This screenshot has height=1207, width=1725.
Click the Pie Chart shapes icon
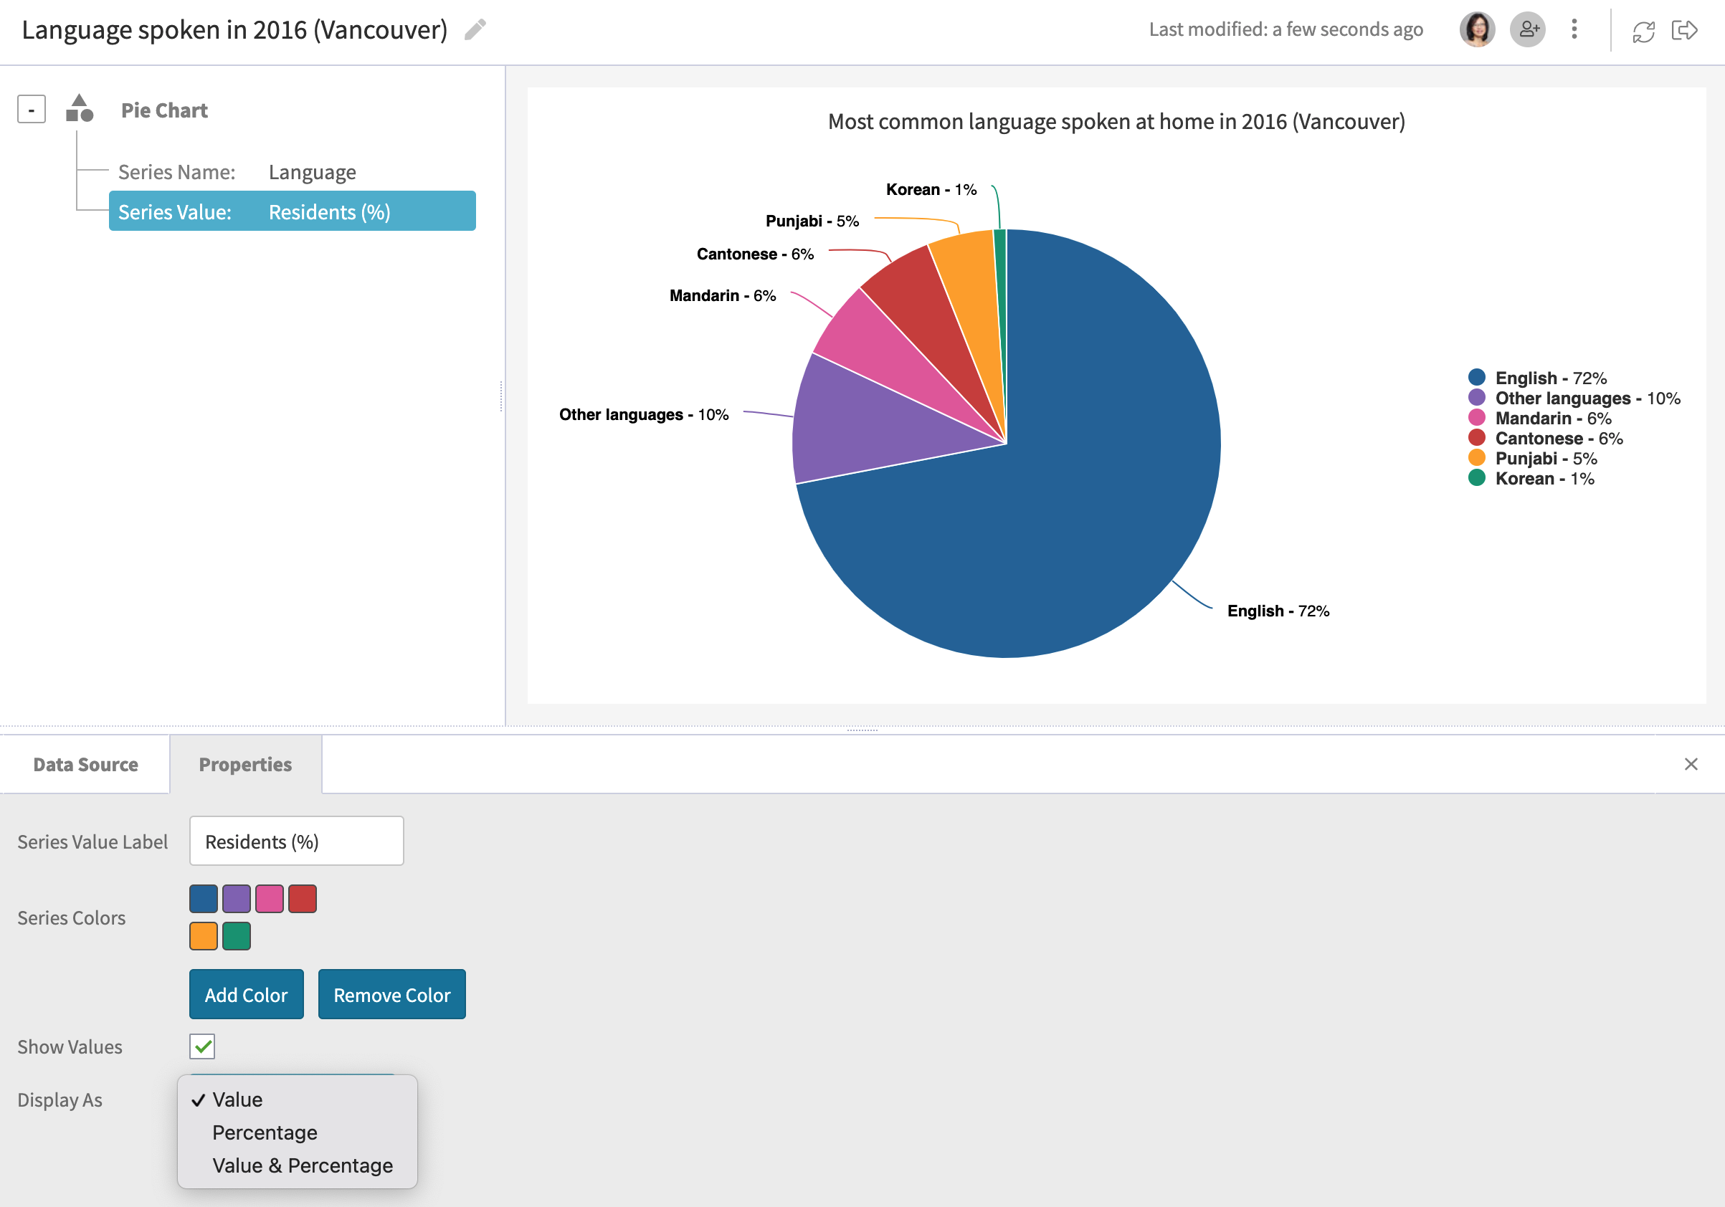pyautogui.click(x=80, y=110)
